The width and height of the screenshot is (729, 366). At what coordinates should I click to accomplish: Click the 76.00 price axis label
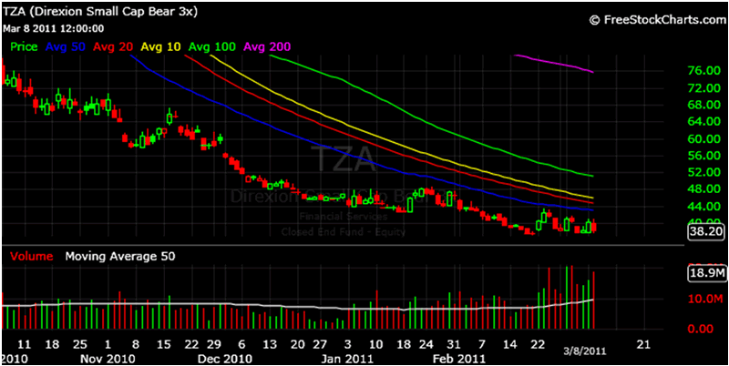(697, 71)
